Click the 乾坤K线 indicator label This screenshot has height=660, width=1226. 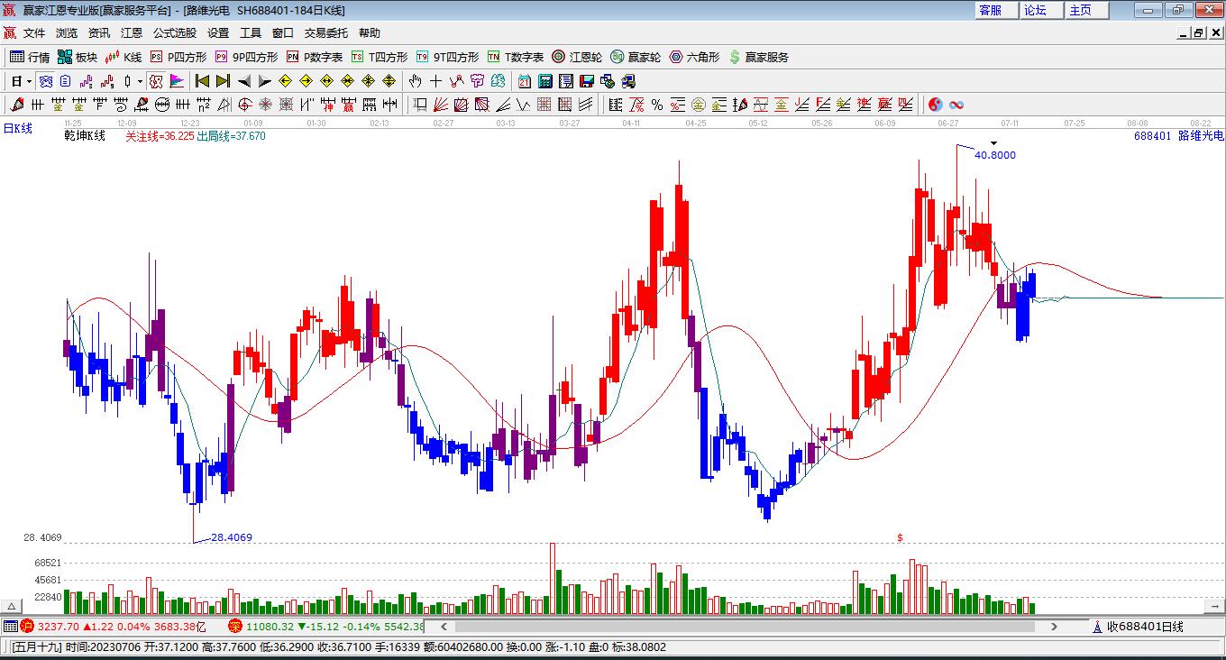pos(85,135)
